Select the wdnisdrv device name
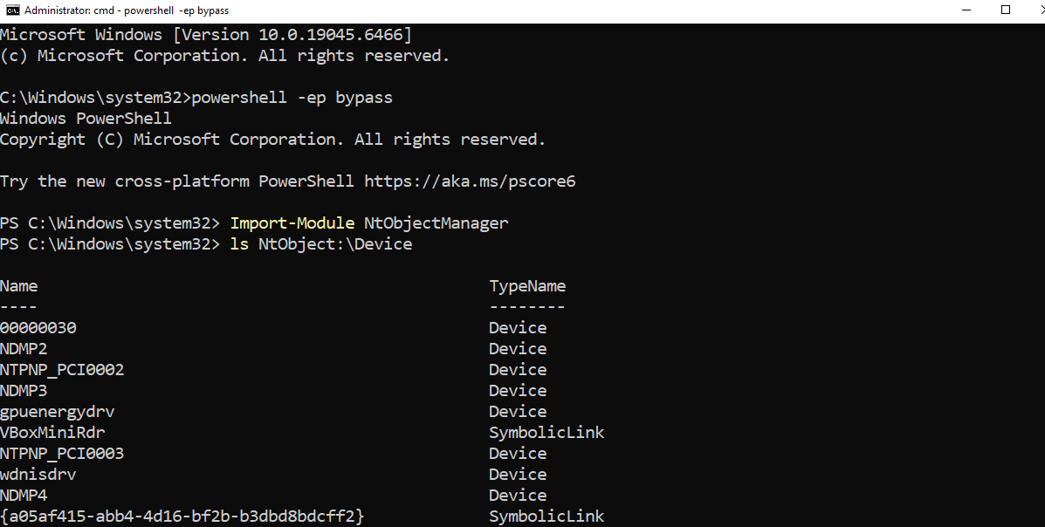The image size is (1045, 527). click(x=43, y=475)
